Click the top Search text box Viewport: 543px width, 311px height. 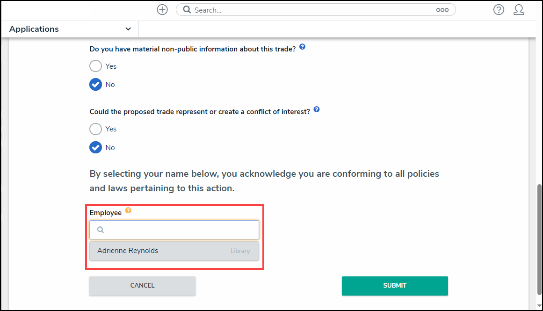[313, 10]
